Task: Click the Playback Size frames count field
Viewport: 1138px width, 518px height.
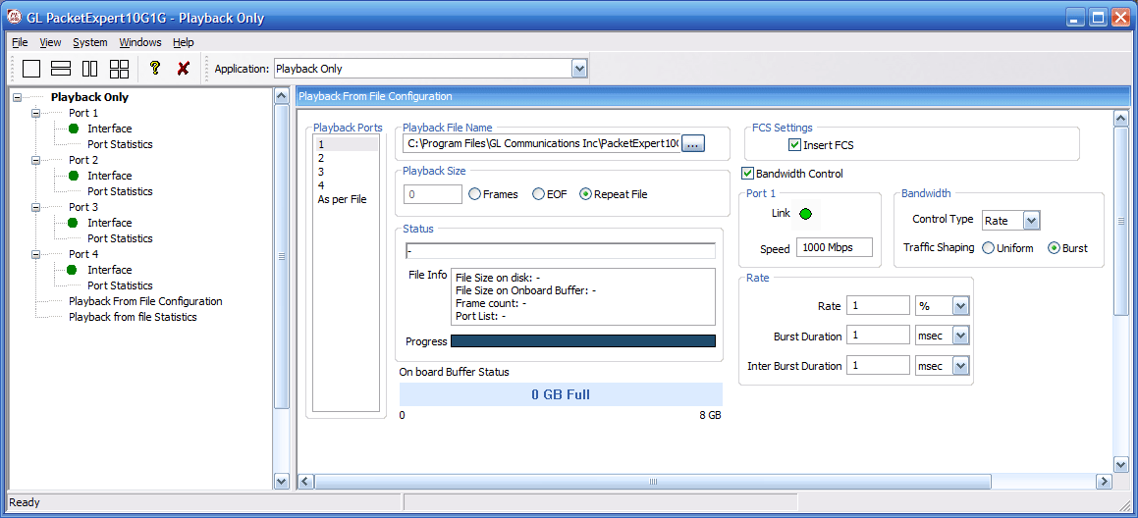Action: coord(433,194)
